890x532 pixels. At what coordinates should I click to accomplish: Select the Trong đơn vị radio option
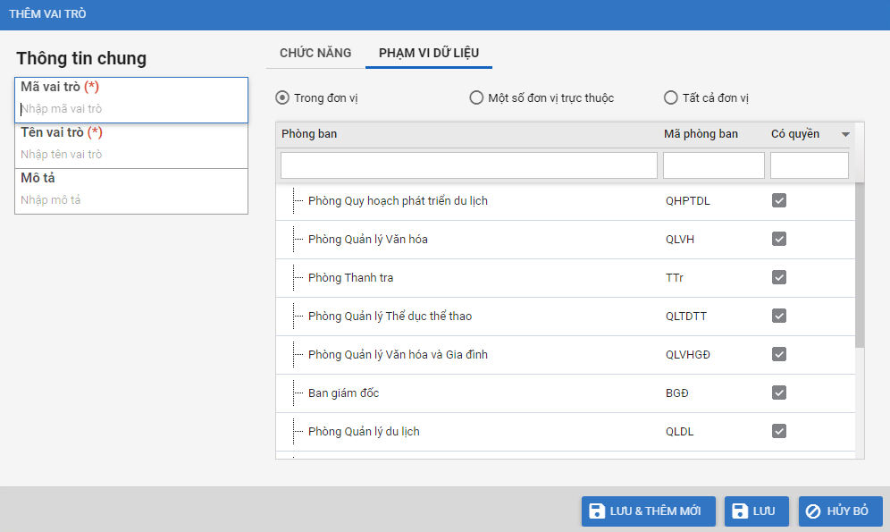tap(282, 97)
